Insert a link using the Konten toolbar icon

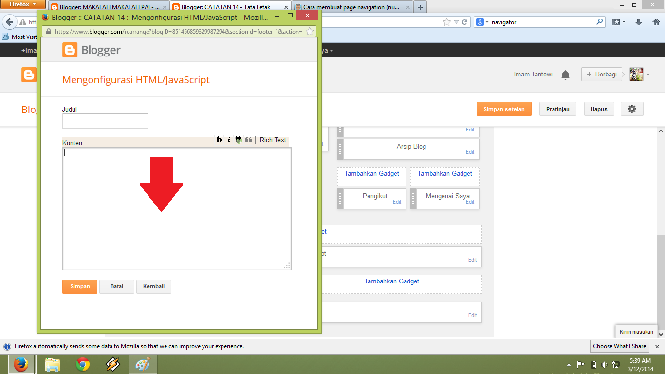pyautogui.click(x=238, y=140)
